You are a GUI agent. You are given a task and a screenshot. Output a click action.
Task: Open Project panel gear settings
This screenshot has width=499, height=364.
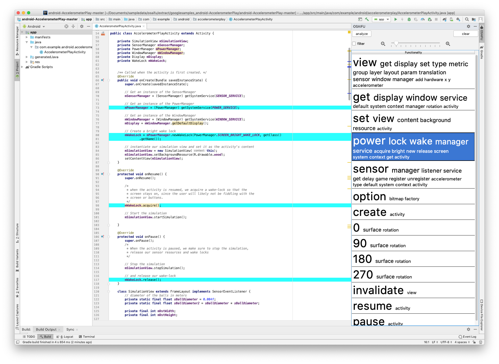point(82,26)
